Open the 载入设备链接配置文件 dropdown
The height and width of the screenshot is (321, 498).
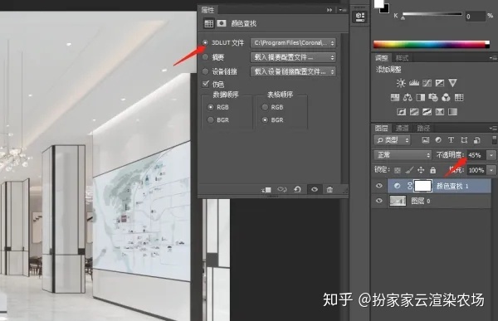[293, 72]
